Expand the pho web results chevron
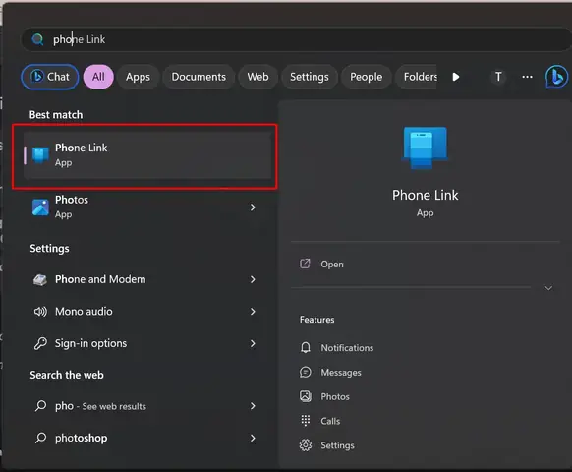Screen dimensions: 572x472 pos(253,406)
